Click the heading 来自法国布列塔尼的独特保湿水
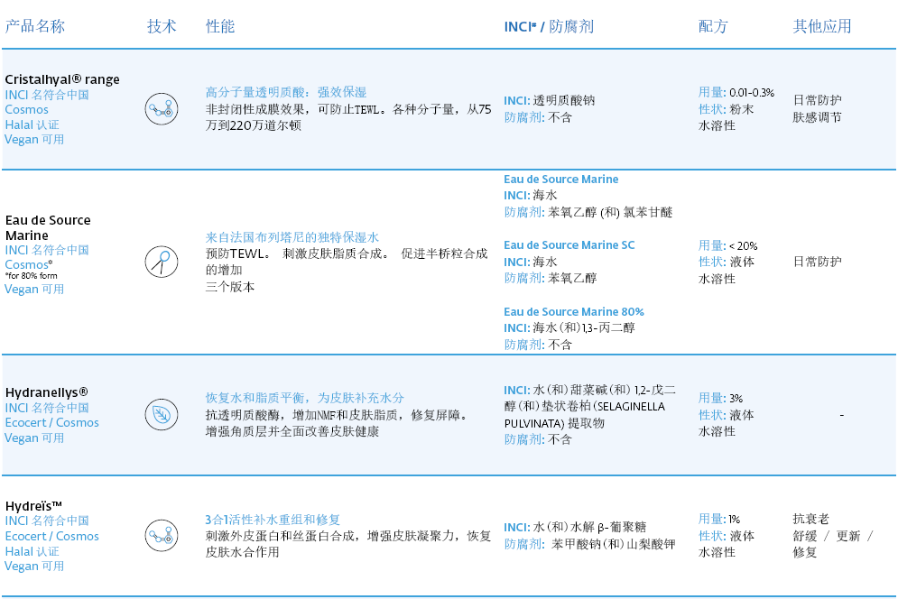Screen dimensions: 898x599 (x=292, y=237)
